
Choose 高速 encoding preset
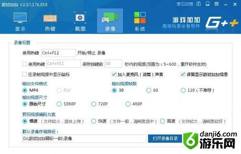tap(163, 121)
